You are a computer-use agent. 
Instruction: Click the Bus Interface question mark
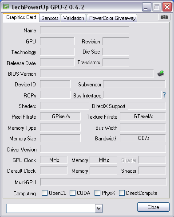164,95
